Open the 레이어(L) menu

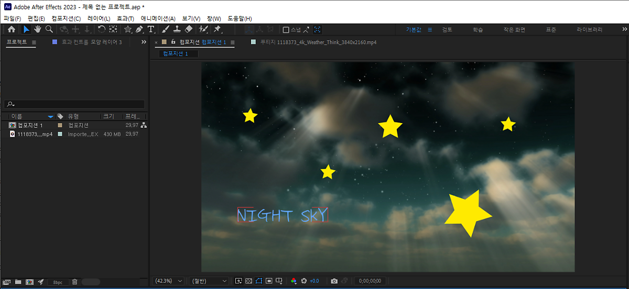point(99,18)
